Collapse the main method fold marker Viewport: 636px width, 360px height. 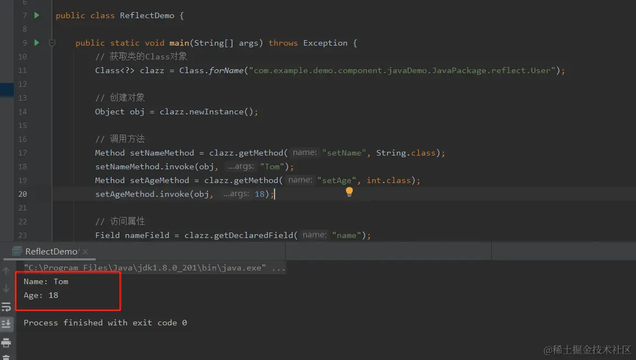coord(52,42)
